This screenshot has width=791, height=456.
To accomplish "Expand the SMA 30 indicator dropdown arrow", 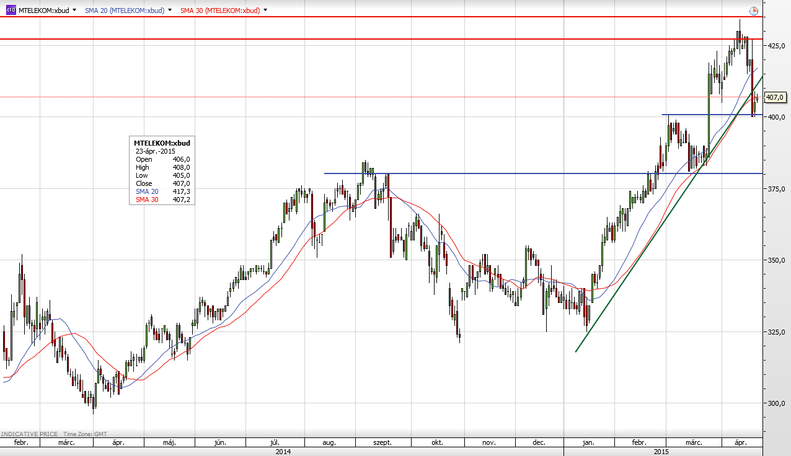I will coord(265,11).
